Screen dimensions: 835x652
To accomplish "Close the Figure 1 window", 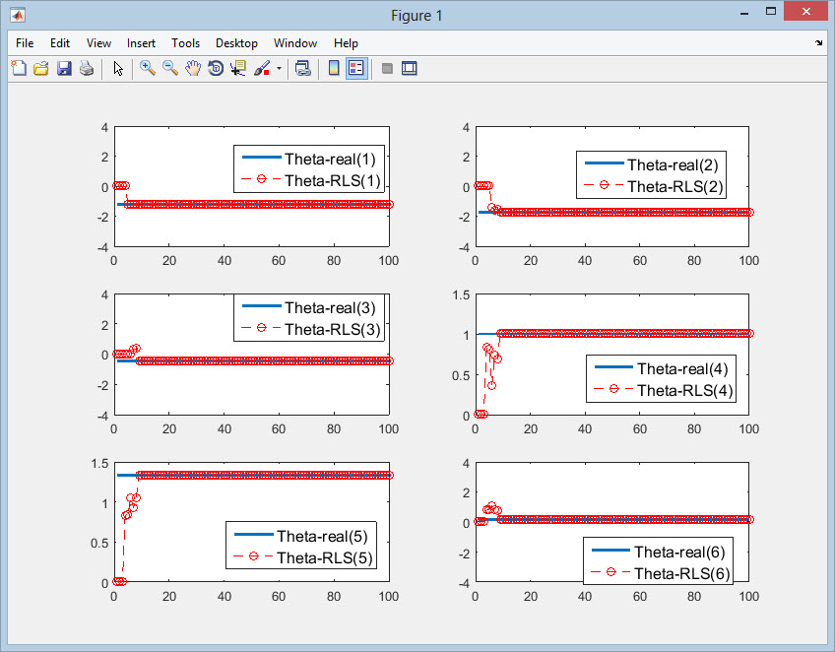I will point(805,11).
